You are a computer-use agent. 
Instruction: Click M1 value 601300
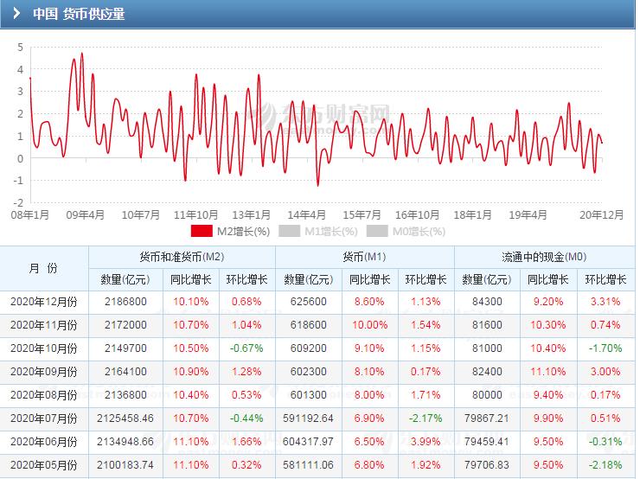[x=309, y=395]
